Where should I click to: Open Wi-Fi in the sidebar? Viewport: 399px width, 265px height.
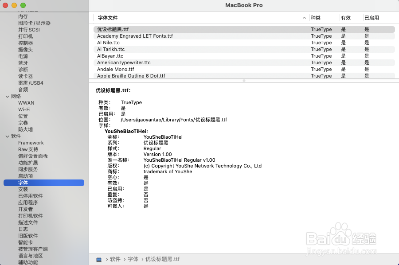click(x=24, y=109)
